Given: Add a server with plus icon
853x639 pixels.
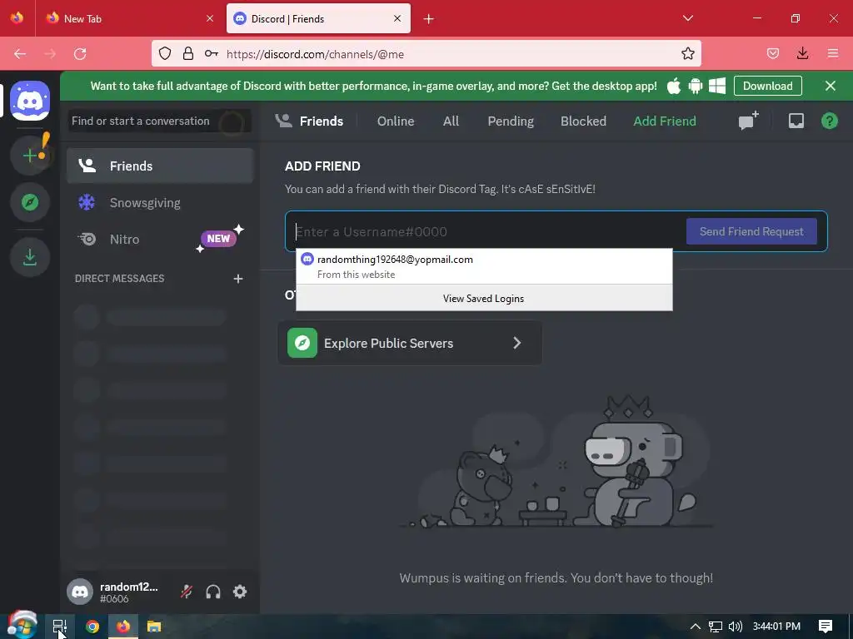Looking at the screenshot, I should tap(30, 156).
